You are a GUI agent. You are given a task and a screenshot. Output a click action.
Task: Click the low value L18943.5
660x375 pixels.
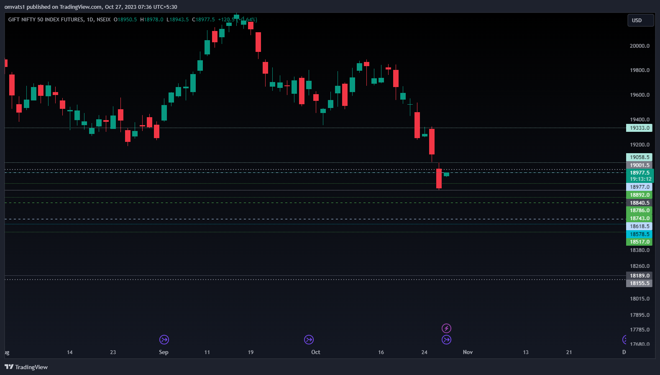pos(178,20)
